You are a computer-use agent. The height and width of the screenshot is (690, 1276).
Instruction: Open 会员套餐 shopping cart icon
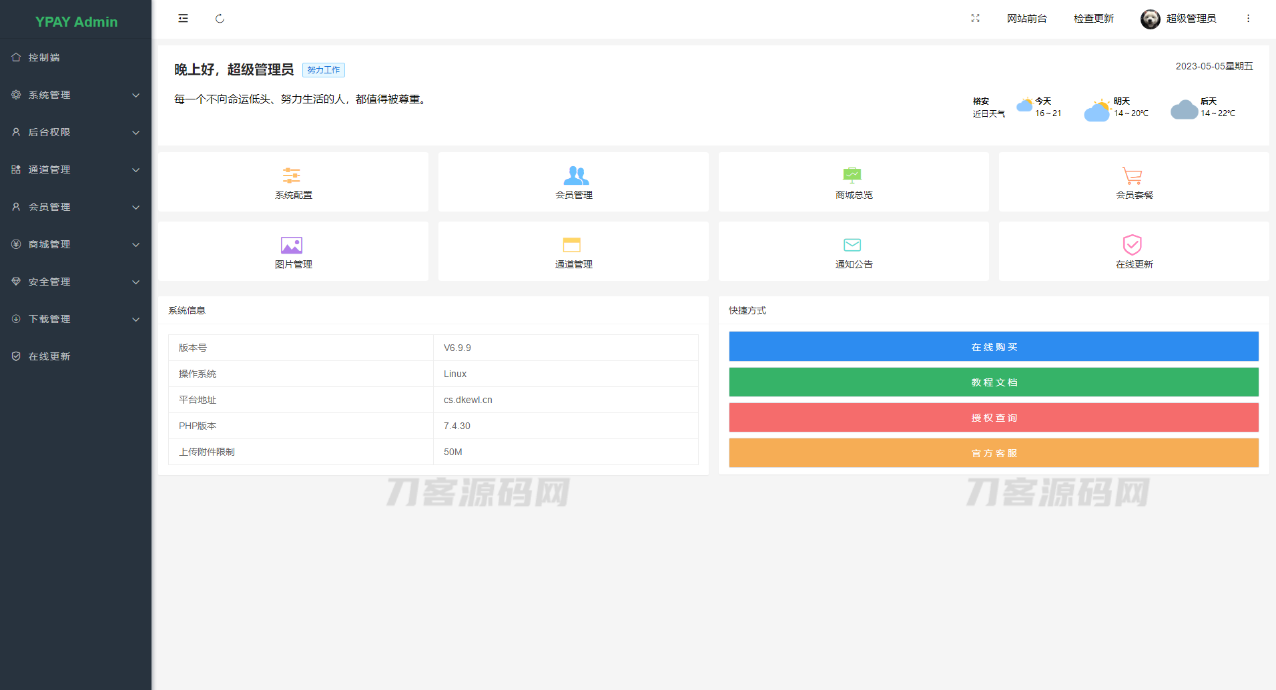[1132, 176]
